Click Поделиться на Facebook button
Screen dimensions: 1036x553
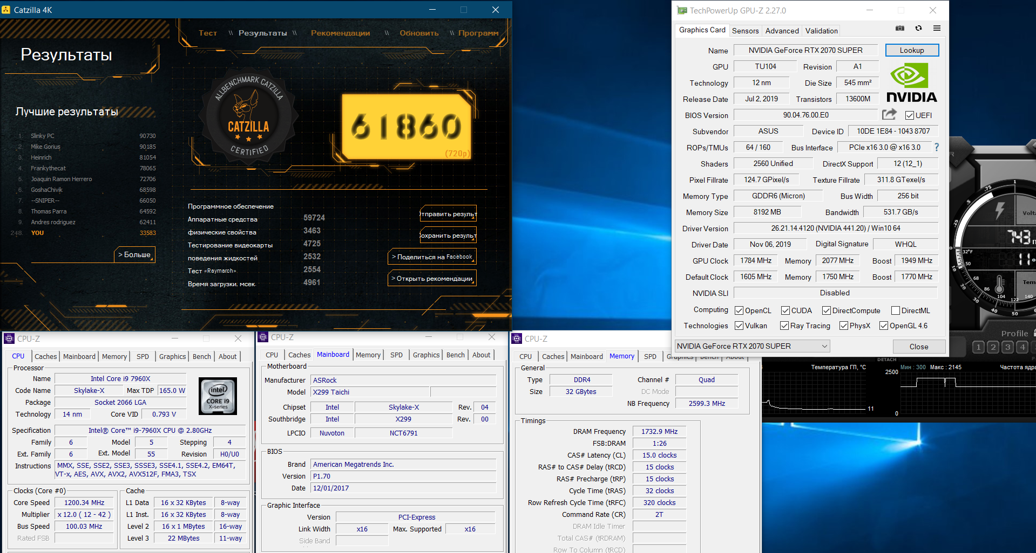[x=432, y=257]
